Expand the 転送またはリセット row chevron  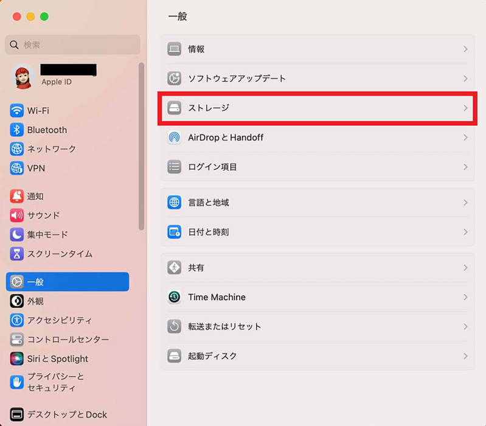tap(465, 326)
